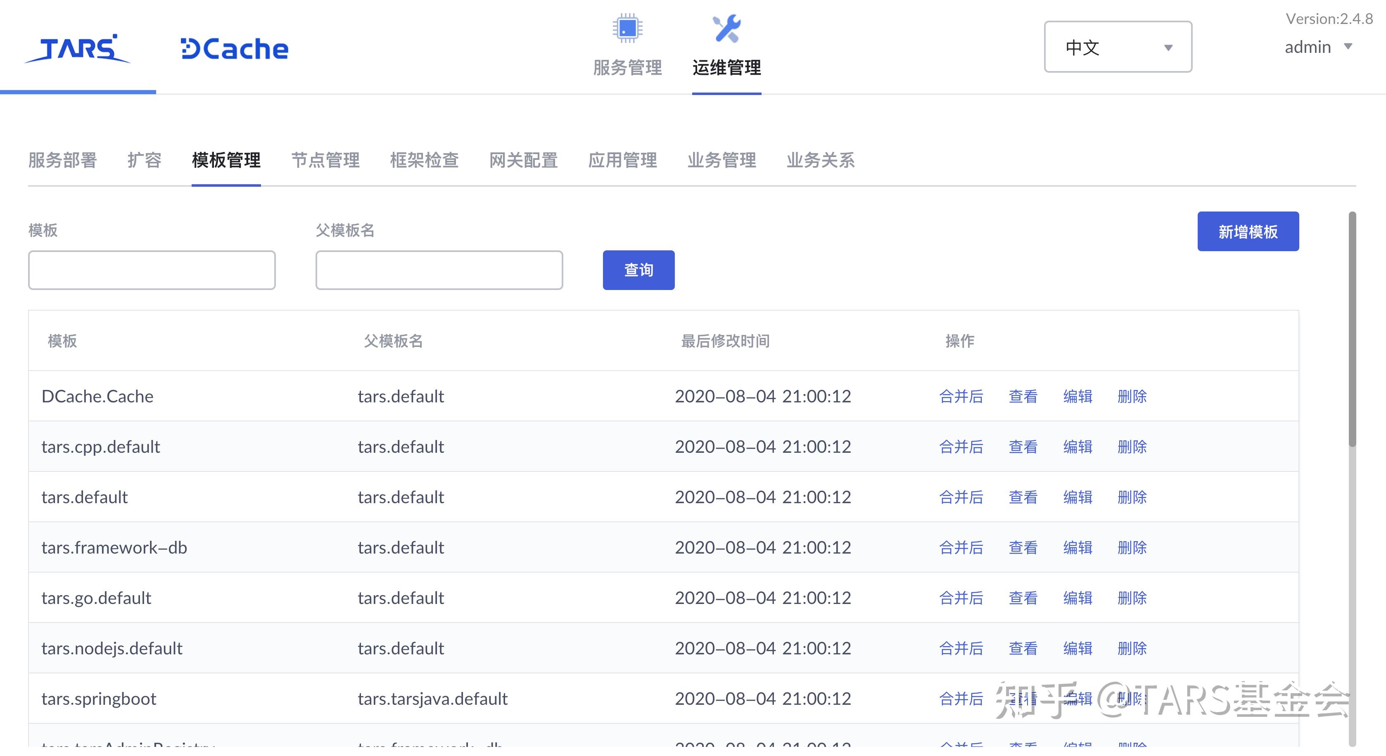Click 编辑 for tars.default template
The width and height of the screenshot is (1386, 756).
(1077, 497)
